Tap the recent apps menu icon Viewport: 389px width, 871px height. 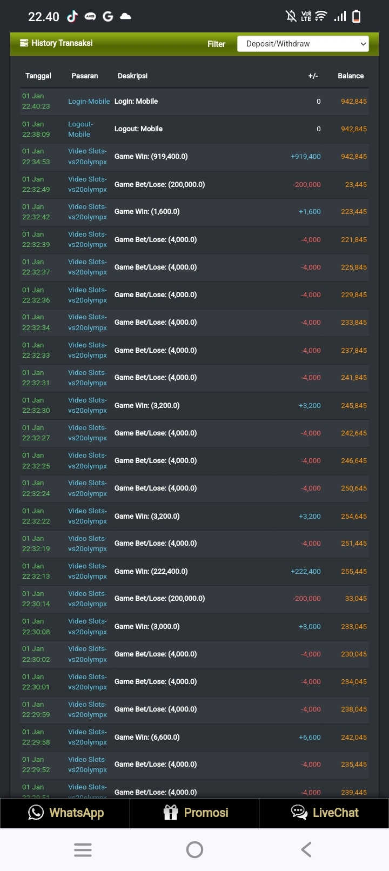83,849
